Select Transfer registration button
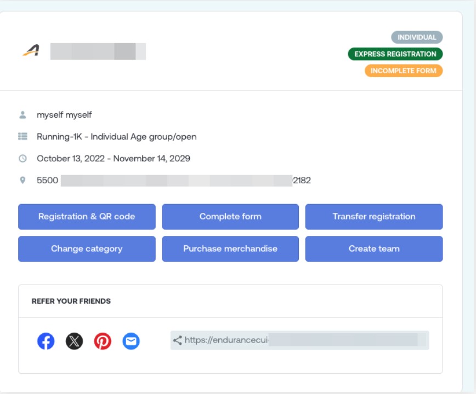This screenshot has width=476, height=394. [373, 217]
